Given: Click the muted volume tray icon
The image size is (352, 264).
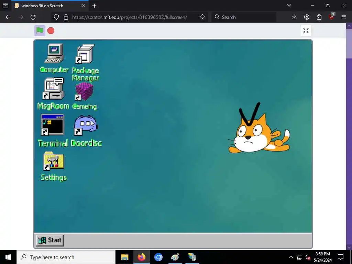Looking at the screenshot, I should (x=307, y=257).
